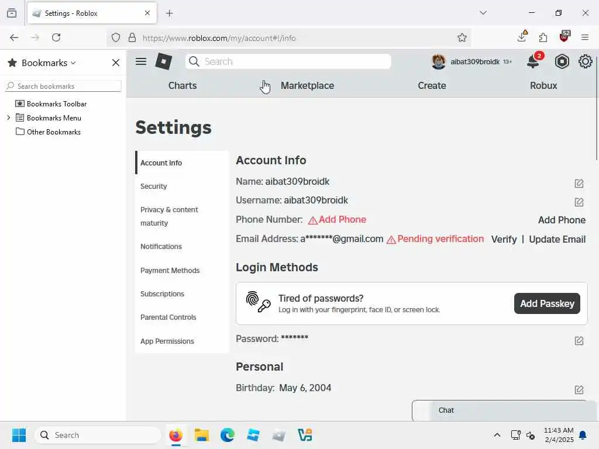Screen dimensions: 599x449
Task: Click the uBlock extension icon with badge
Action: tap(564, 37)
